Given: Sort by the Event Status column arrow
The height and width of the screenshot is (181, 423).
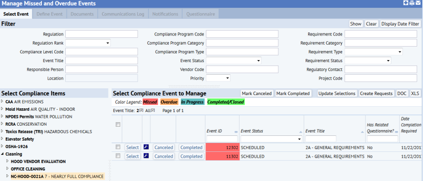Looking at the screenshot, I should coord(300,132).
